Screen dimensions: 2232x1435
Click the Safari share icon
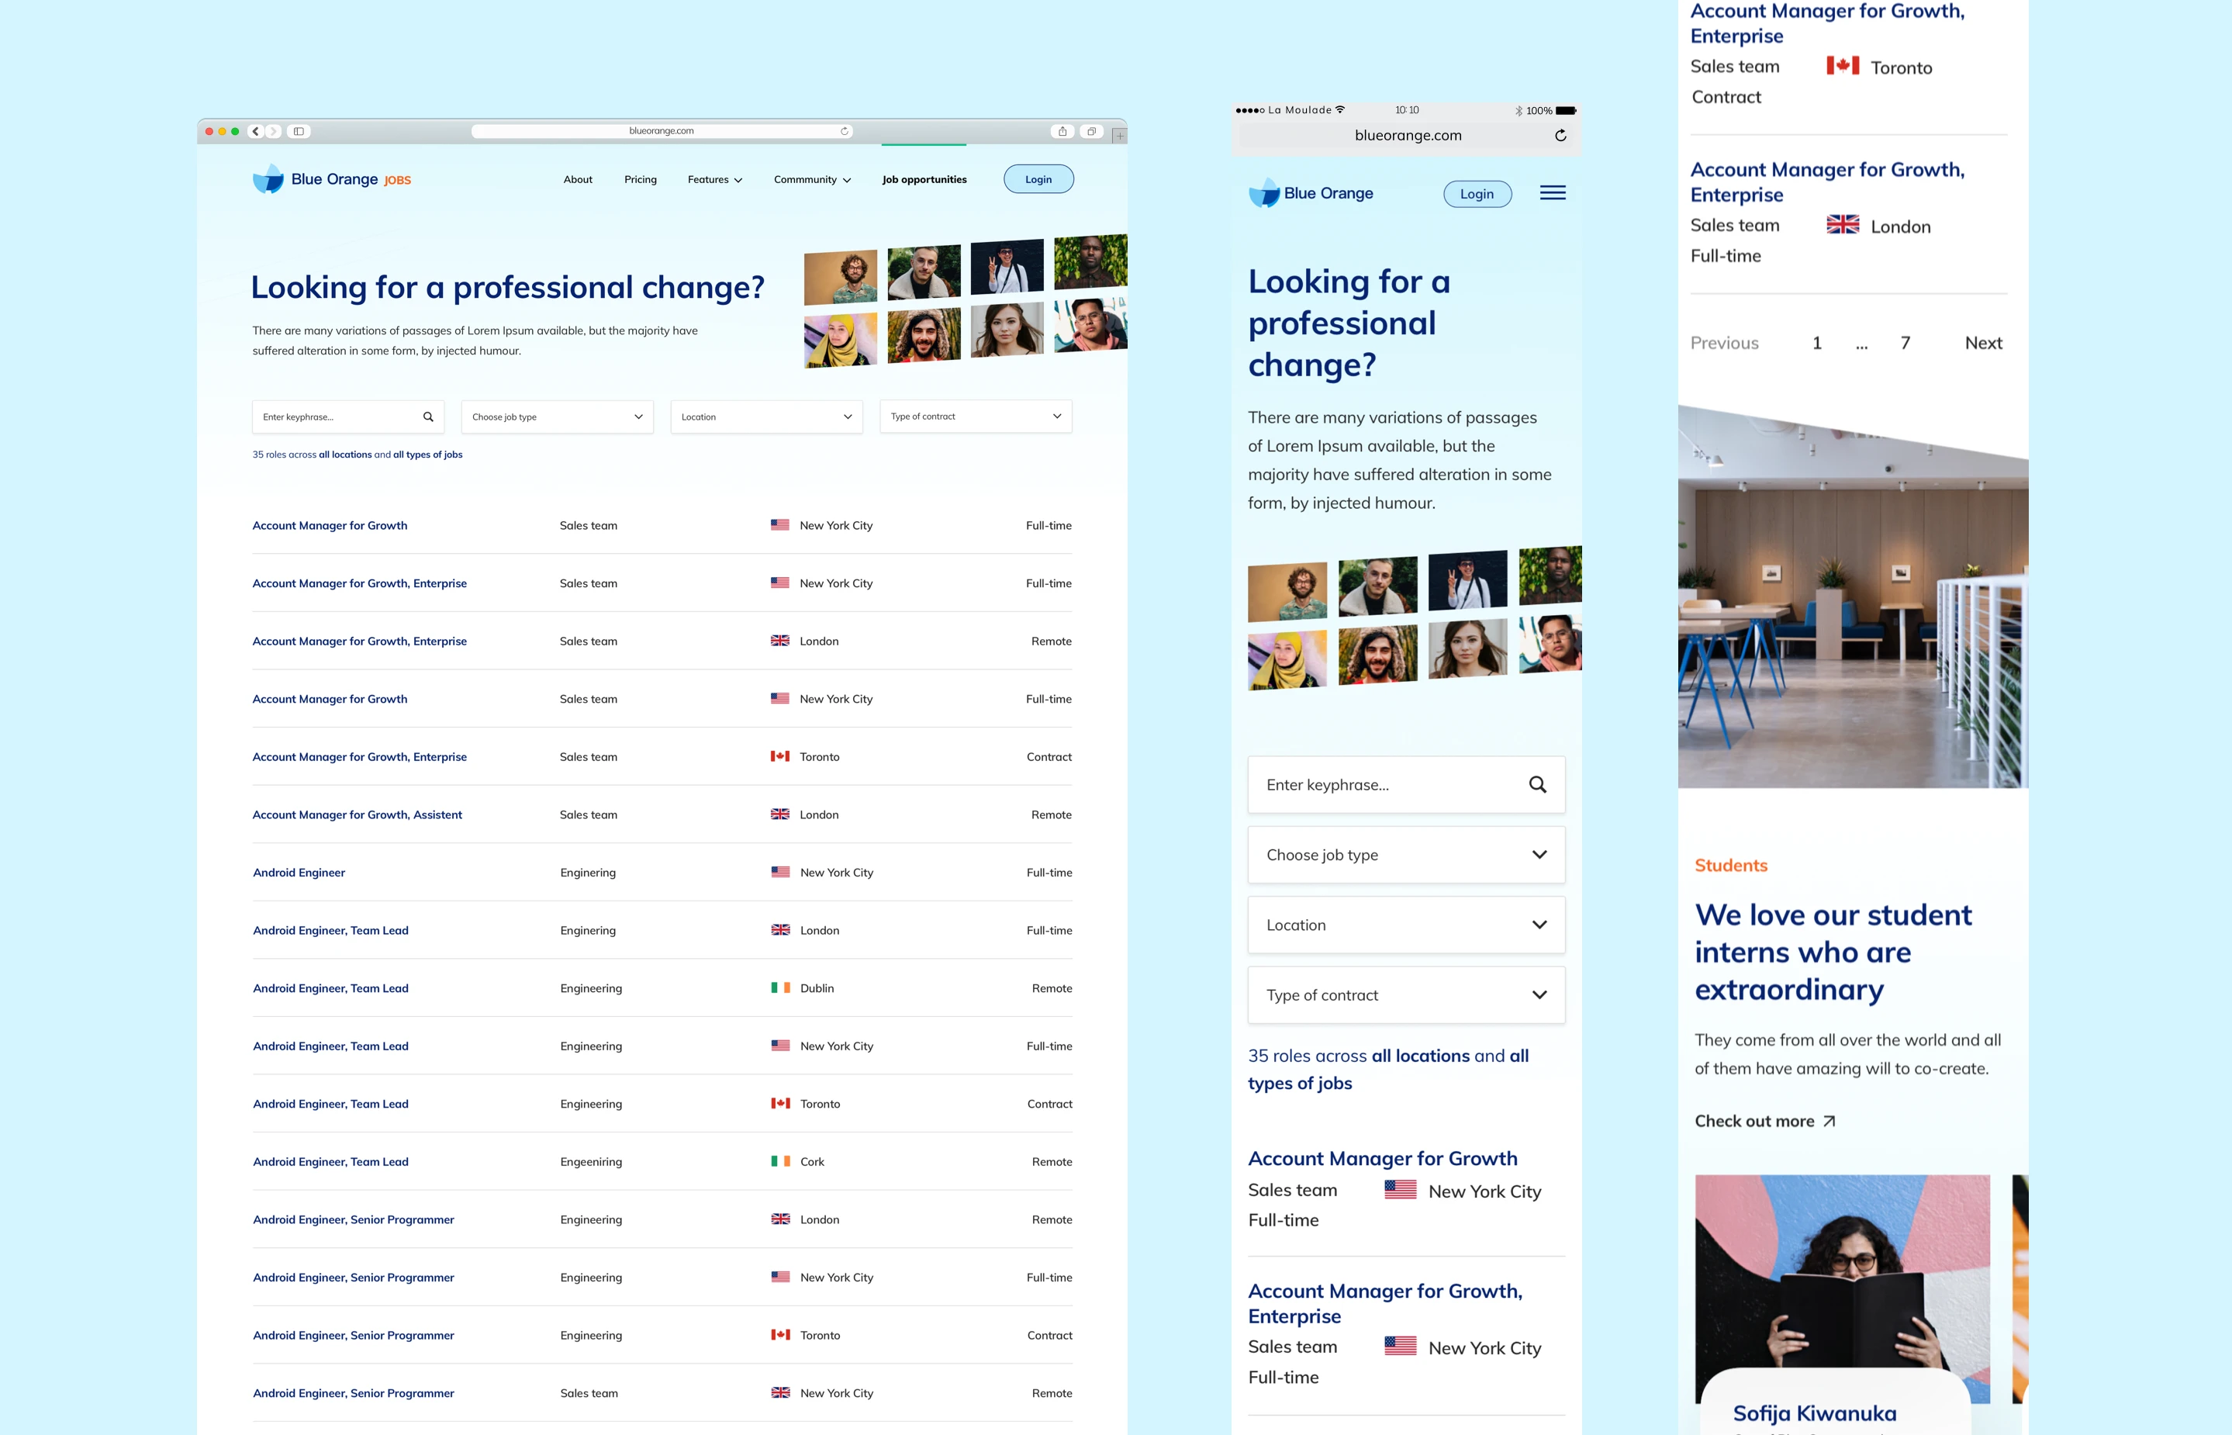1062,131
